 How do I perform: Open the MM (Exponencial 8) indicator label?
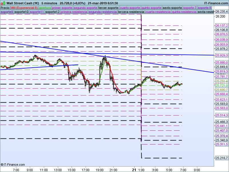click(24, 8)
